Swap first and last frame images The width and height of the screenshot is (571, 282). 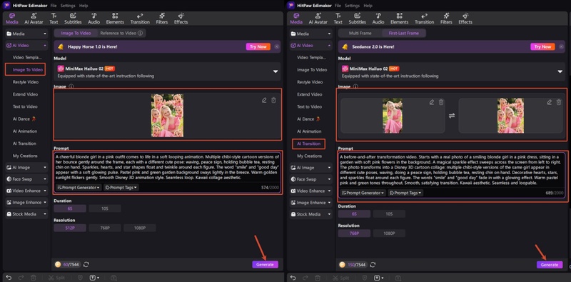coord(452,116)
